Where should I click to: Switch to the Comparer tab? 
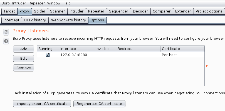coord(162,11)
